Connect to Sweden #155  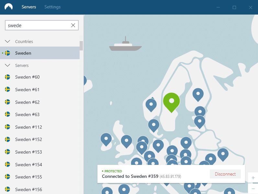[x=40, y=177]
